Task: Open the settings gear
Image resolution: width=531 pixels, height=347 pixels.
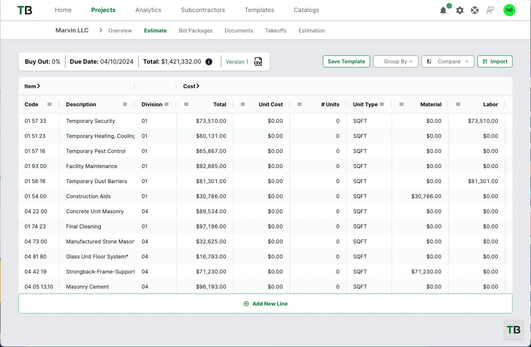Action: tap(460, 10)
